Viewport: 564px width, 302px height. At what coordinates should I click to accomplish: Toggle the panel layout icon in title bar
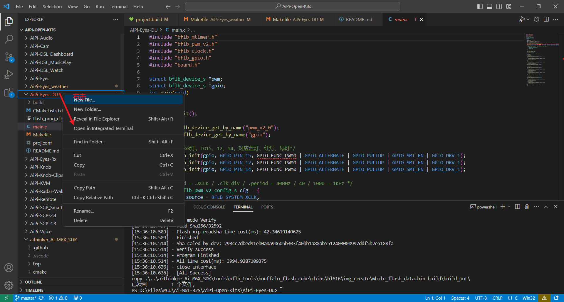click(x=489, y=6)
